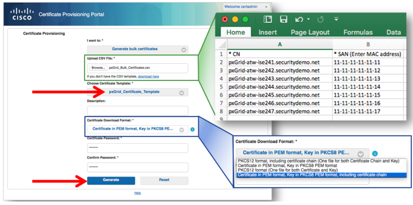Click into the Description text field
Screen dimensions: 413x205
click(138, 110)
